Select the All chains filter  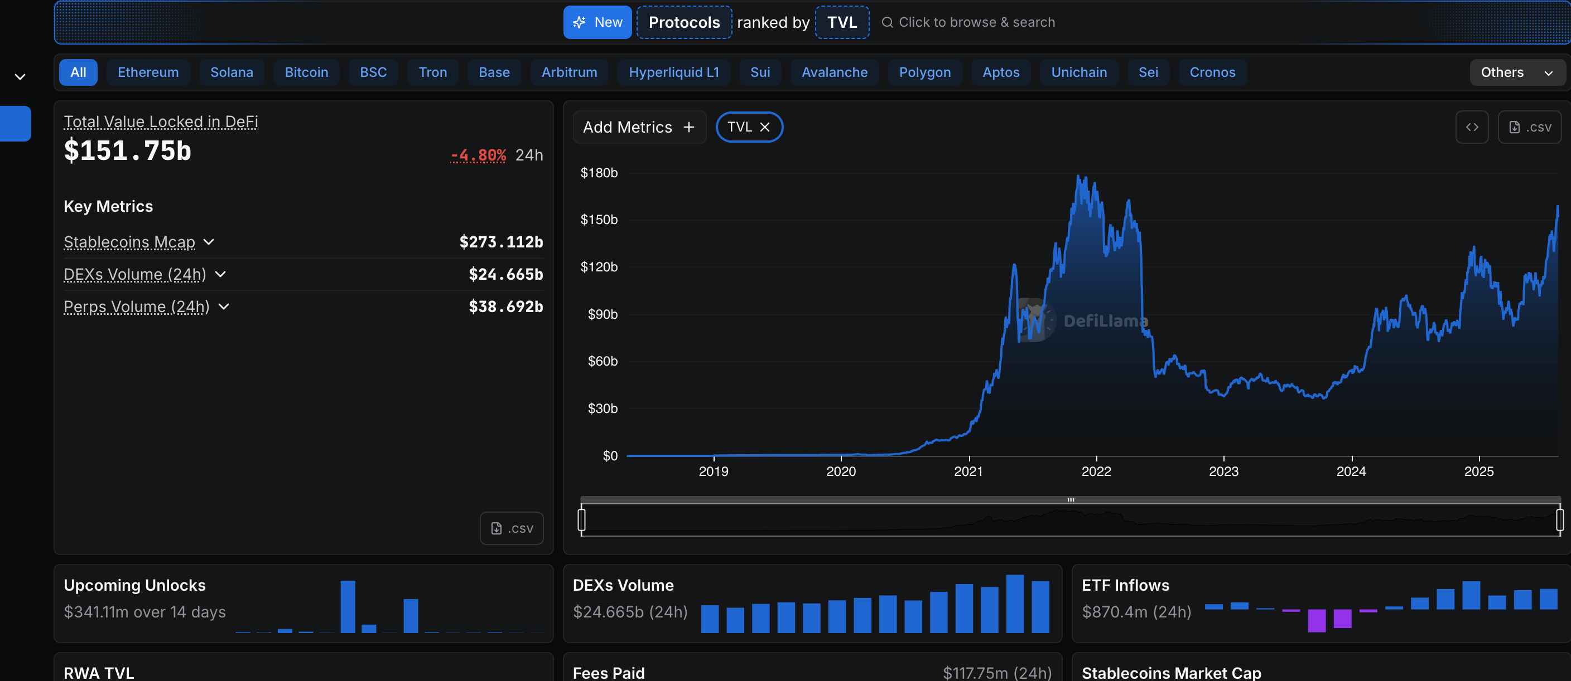pos(78,72)
